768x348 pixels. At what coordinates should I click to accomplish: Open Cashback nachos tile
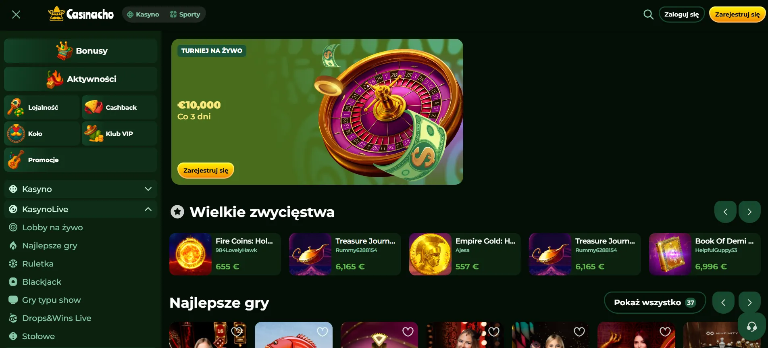pos(119,107)
